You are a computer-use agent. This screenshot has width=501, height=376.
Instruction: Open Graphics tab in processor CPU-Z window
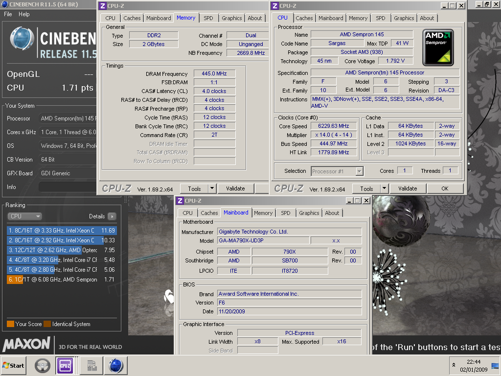tap(404, 18)
